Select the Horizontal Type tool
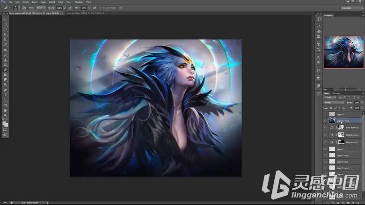This screenshot has height=205, width=365. tap(5, 95)
